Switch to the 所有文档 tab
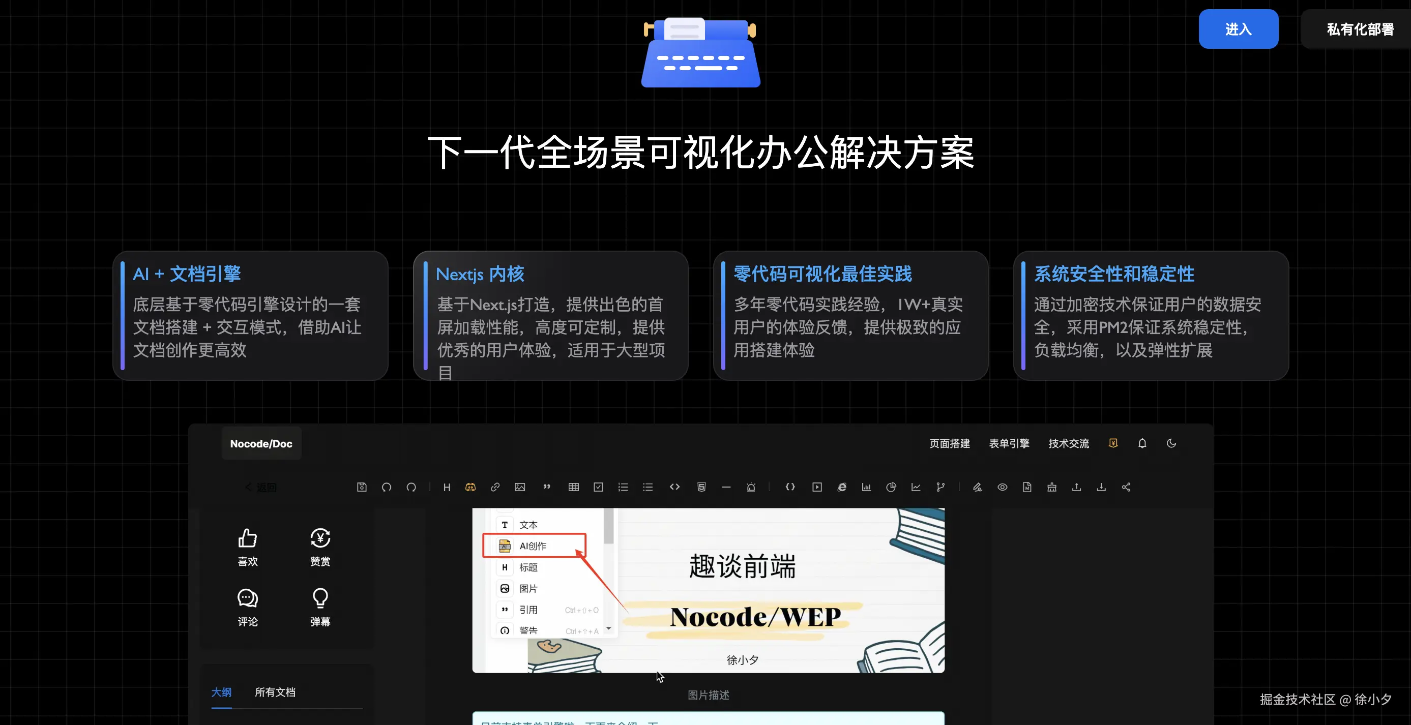This screenshot has height=725, width=1411. [x=275, y=692]
